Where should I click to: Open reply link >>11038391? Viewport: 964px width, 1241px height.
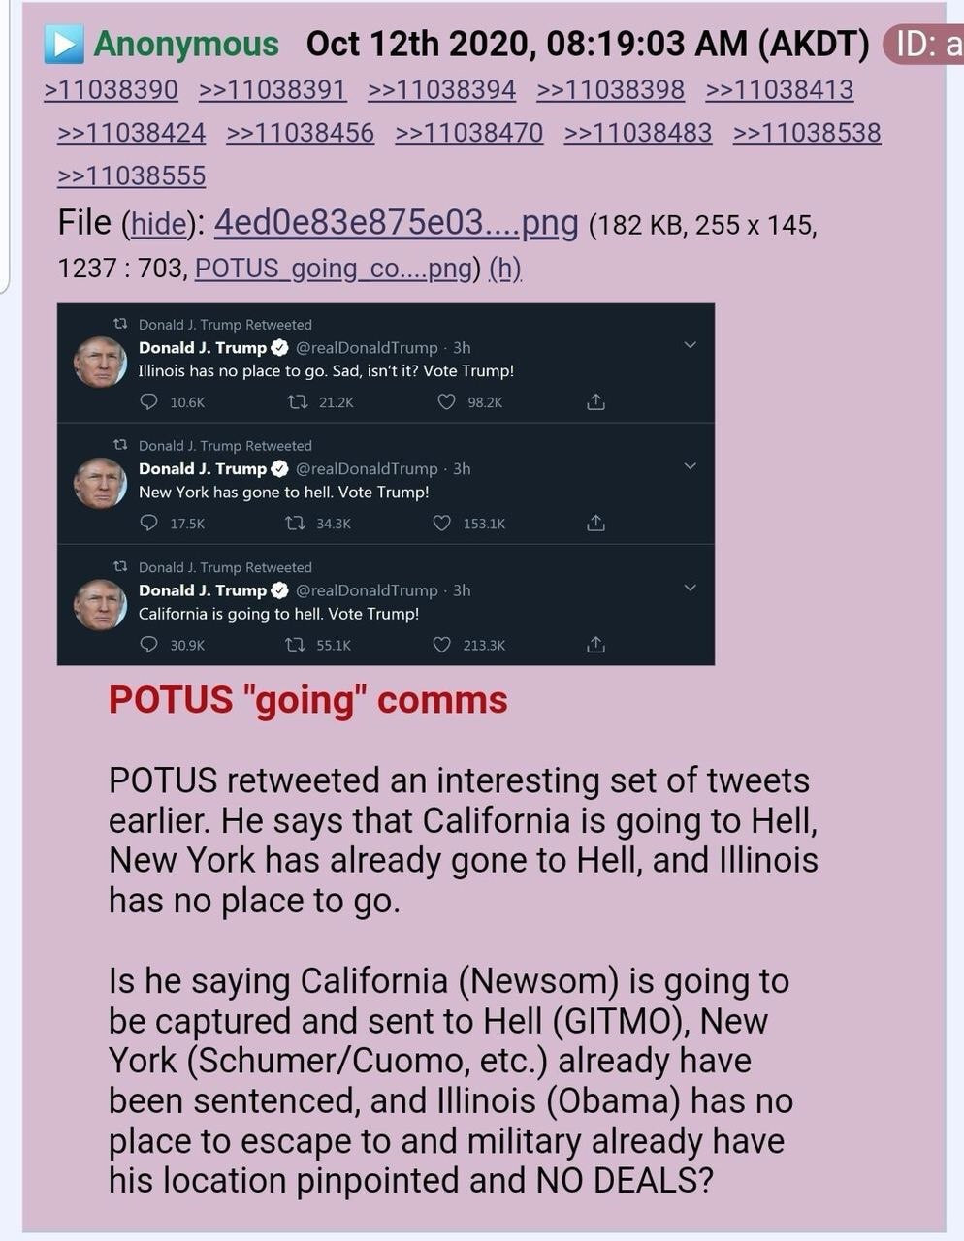273,90
